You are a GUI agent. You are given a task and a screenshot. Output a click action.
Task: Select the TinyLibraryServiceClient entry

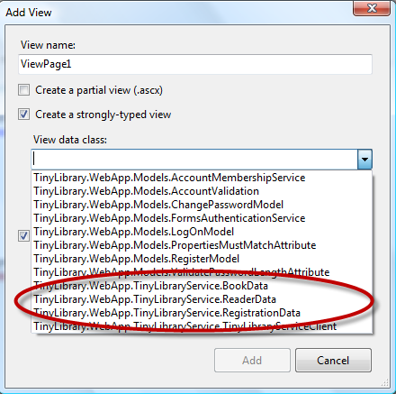coord(202,326)
